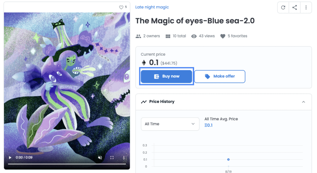The image size is (317, 173).
Task: Click the Make offer button
Action: [x=219, y=76]
